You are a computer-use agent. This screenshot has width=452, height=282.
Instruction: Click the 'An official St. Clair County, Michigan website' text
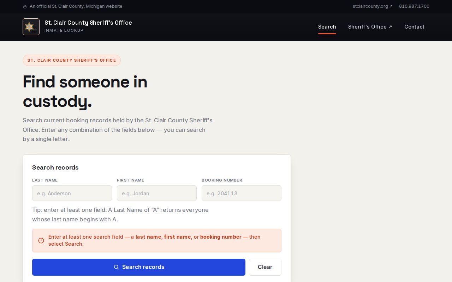point(76,6)
